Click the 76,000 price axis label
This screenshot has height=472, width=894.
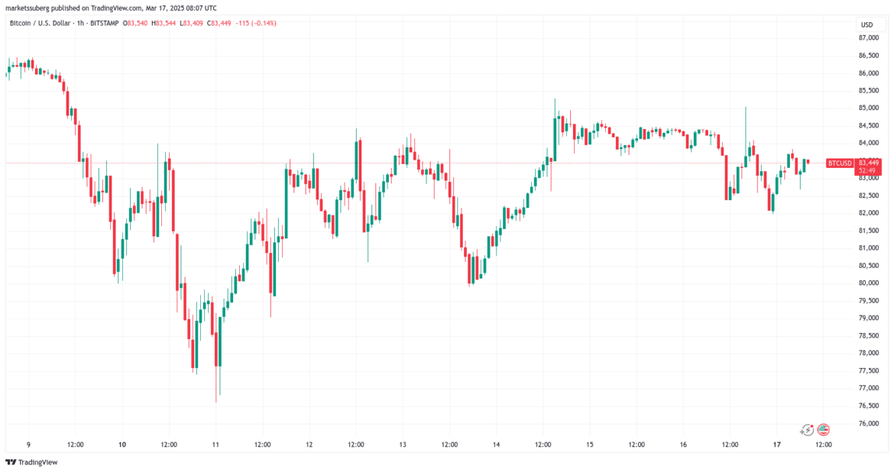(x=870, y=424)
